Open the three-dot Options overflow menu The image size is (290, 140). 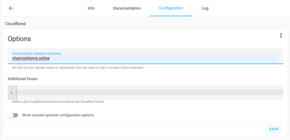(281, 36)
